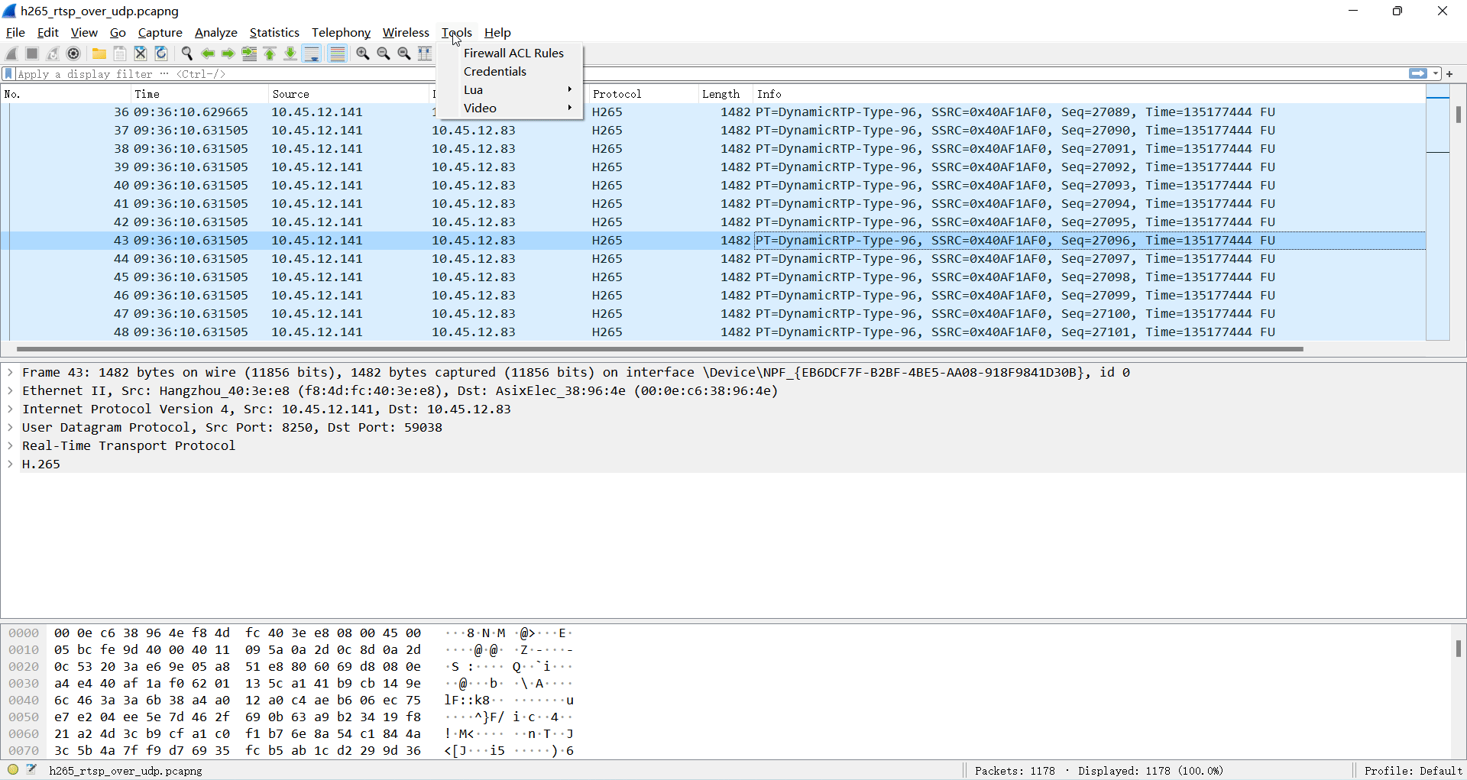
Task: Click the packet list vertical scrollbar thumb
Action: pyautogui.click(x=1458, y=115)
